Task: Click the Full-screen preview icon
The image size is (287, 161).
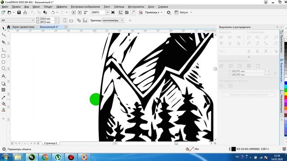Action: click(113, 13)
